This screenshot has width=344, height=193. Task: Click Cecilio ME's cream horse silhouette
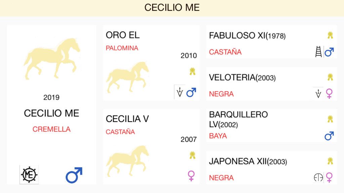point(52,59)
